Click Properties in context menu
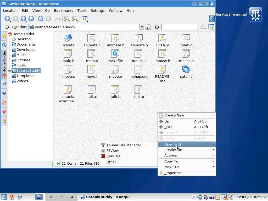The height and width of the screenshot is (201, 268). tap(187, 173)
